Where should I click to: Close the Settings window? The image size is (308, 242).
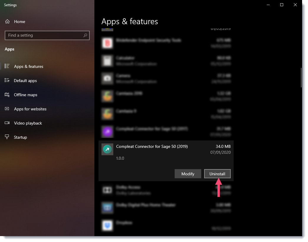pos(295,5)
